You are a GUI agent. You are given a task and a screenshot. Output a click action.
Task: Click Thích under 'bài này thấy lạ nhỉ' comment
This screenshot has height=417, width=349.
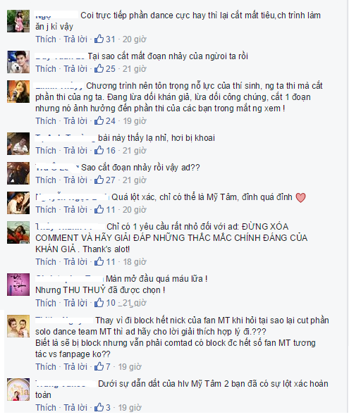46,150
